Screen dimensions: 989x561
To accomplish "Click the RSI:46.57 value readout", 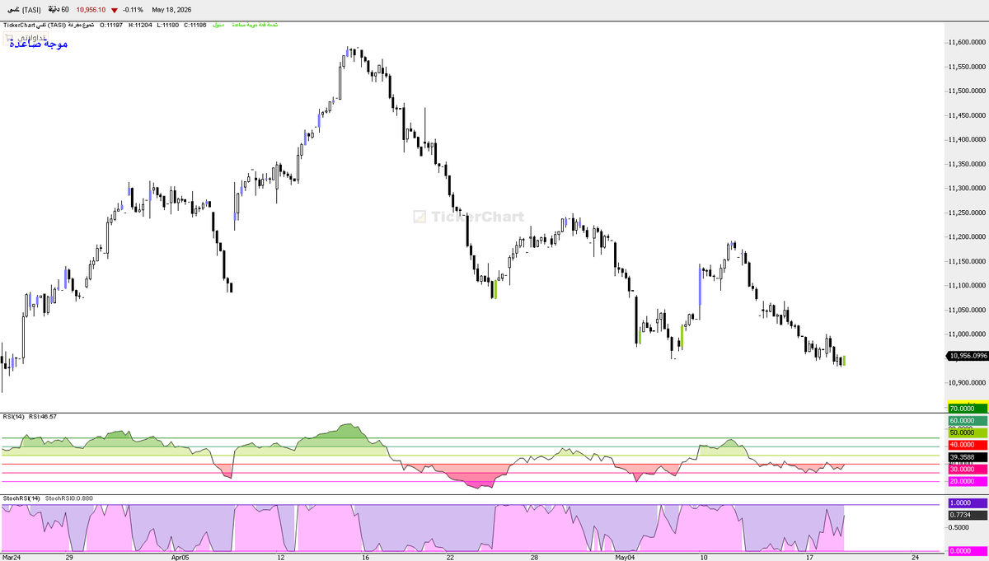I will pos(42,417).
